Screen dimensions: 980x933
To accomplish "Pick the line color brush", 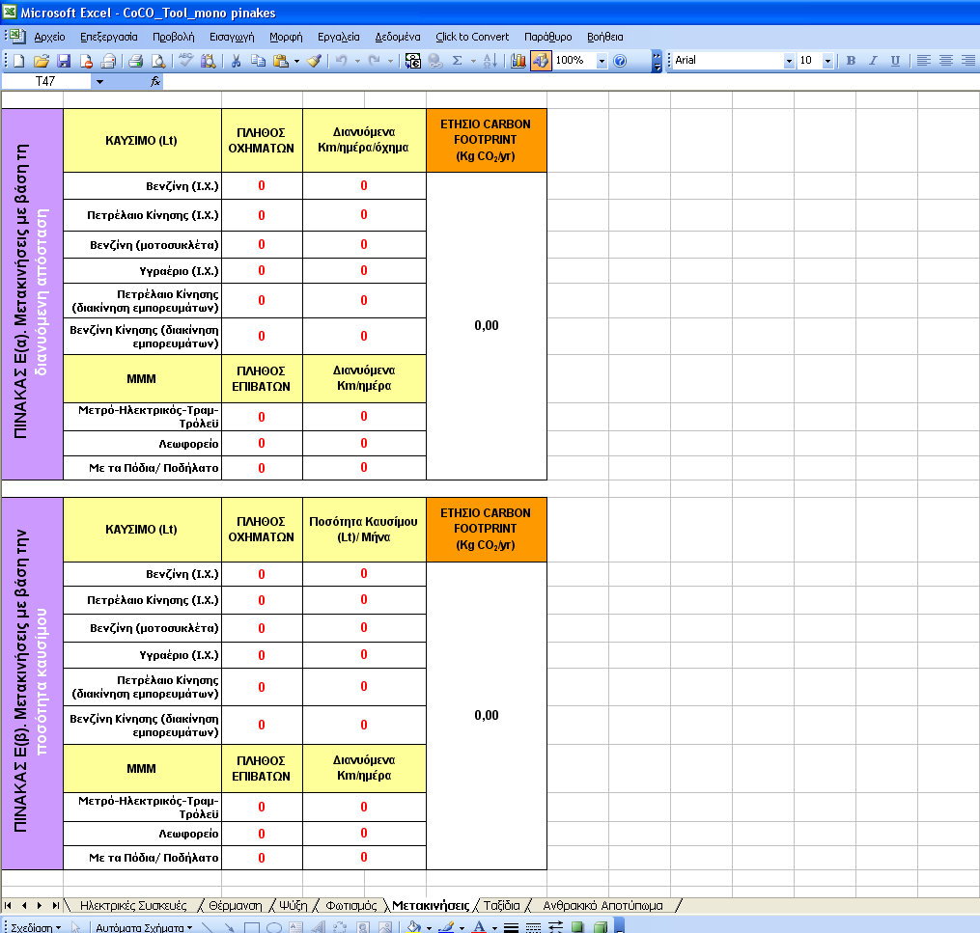I will pyautogui.click(x=446, y=928).
